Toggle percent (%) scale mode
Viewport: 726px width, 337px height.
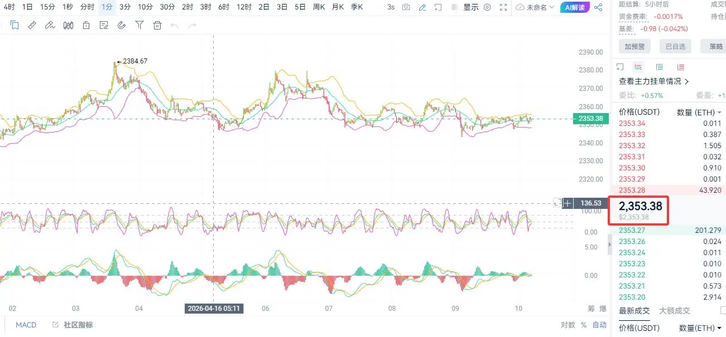tap(584, 325)
